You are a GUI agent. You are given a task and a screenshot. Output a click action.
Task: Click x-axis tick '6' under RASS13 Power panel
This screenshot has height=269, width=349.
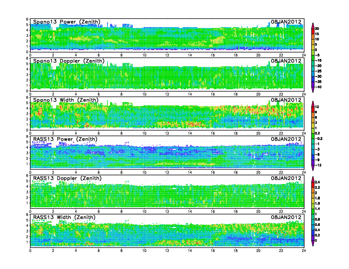(99, 172)
